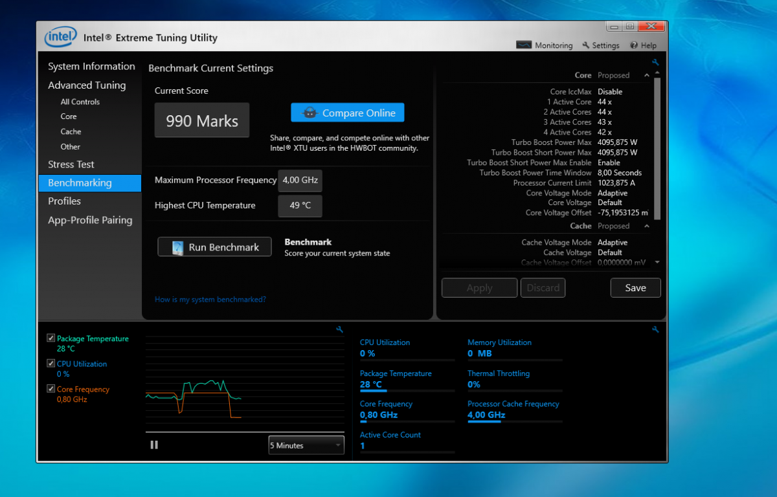Click the Compare Online button
Viewport: 777px width, 497px height.
(x=348, y=113)
